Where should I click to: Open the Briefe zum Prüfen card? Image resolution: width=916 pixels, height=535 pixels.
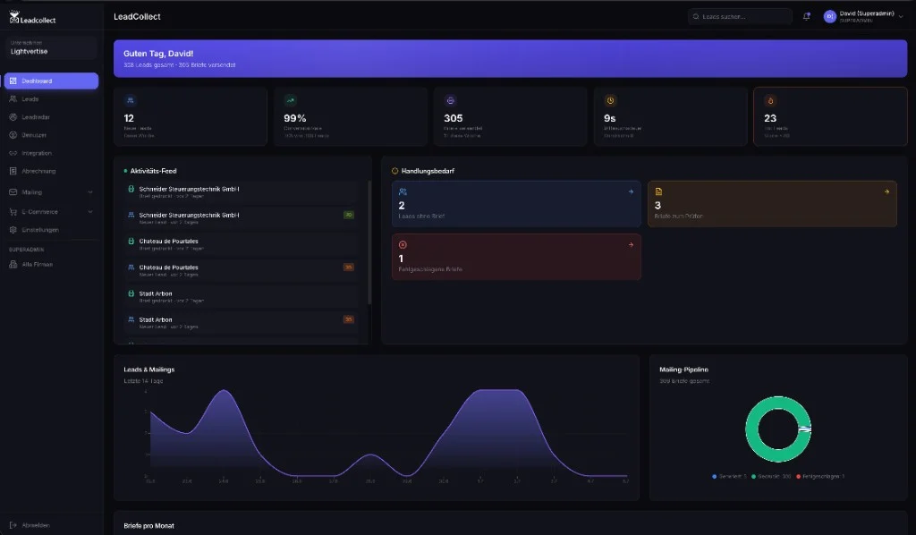point(772,204)
